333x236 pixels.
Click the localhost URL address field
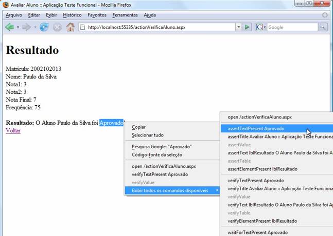coord(154,27)
